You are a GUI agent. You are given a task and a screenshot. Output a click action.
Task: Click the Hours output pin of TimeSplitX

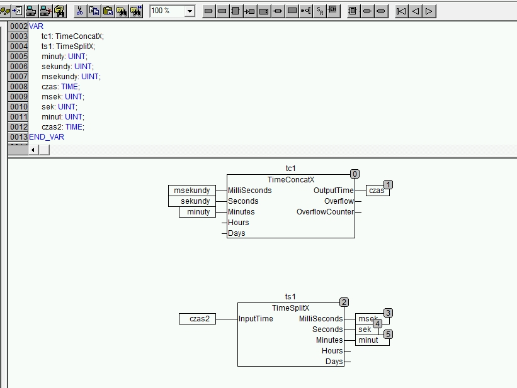click(x=332, y=351)
